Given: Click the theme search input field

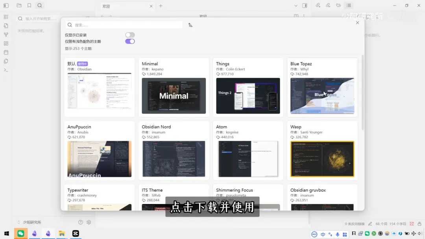Looking at the screenshot, I should (x=124, y=25).
